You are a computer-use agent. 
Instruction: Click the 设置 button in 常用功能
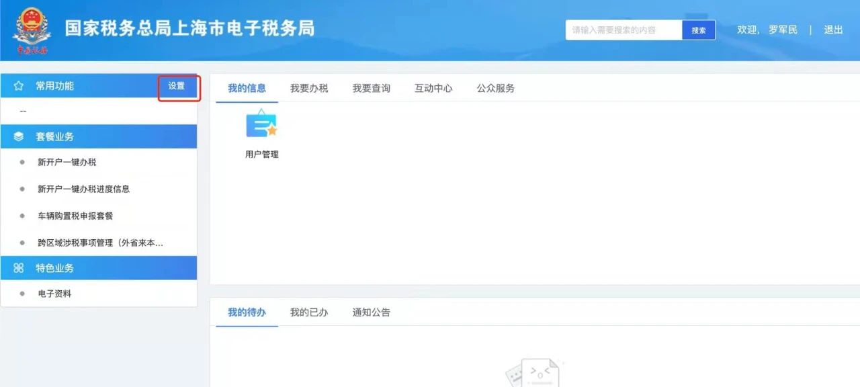point(177,86)
